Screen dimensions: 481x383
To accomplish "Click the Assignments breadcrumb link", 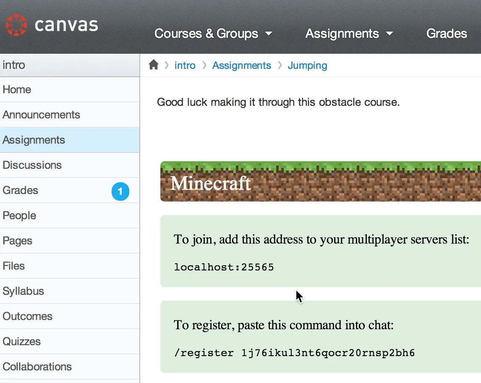I will pyautogui.click(x=242, y=66).
